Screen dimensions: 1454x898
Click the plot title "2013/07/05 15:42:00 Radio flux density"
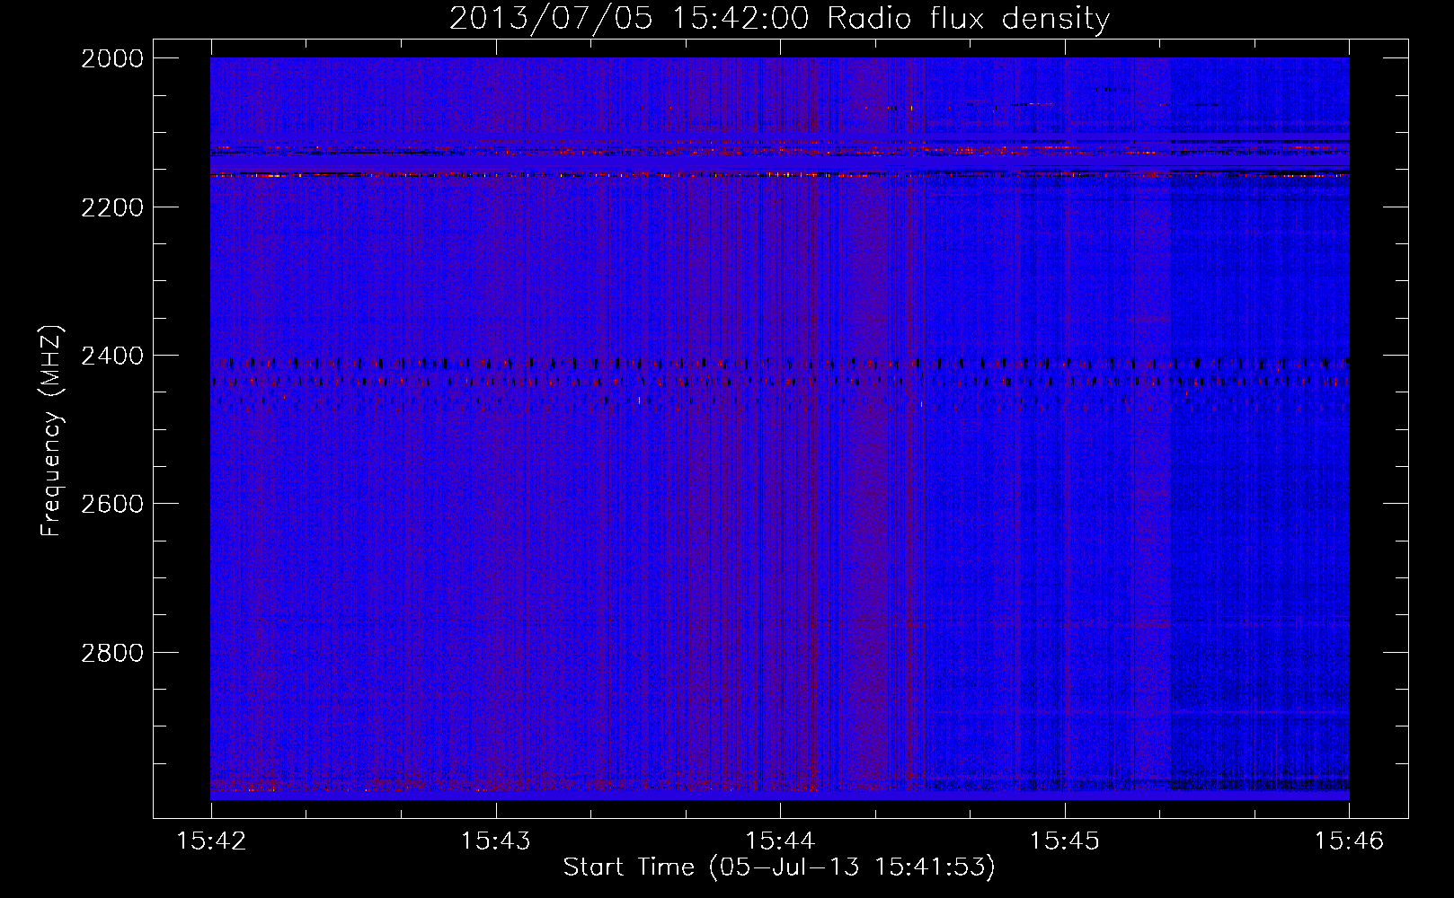click(x=779, y=18)
